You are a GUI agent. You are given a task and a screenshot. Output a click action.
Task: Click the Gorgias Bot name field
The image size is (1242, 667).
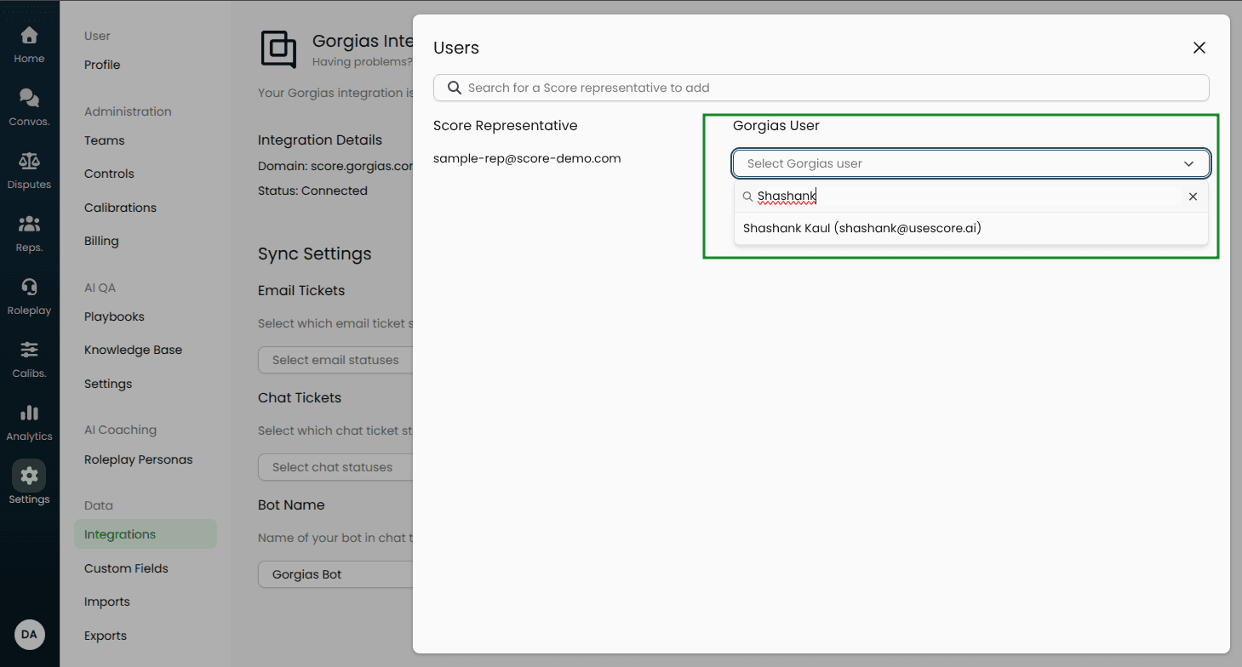click(335, 574)
